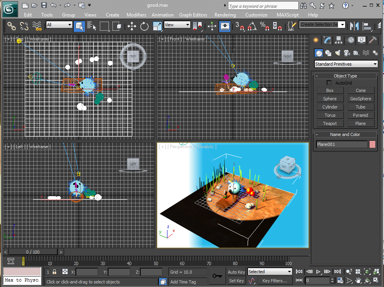Open the Rendering menu
Image resolution: width=384 pixels, height=287 pixels.
pos(225,15)
